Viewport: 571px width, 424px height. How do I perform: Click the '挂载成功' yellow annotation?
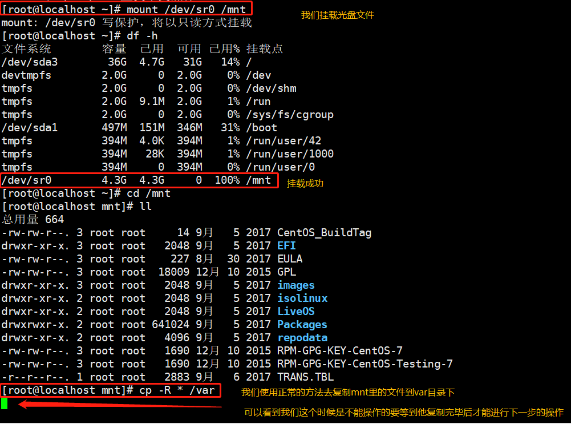(305, 184)
